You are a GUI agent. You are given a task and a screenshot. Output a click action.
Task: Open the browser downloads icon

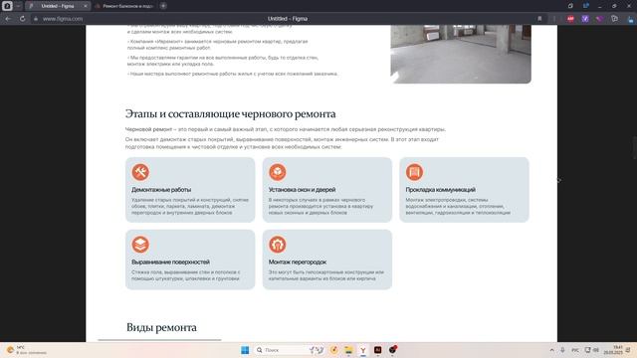point(630,19)
